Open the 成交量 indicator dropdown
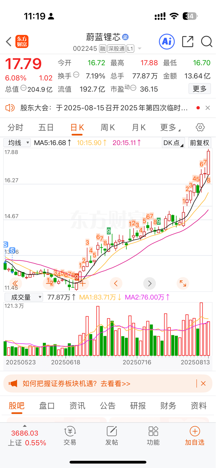The height and width of the screenshot is (468, 216). pyautogui.click(x=24, y=297)
